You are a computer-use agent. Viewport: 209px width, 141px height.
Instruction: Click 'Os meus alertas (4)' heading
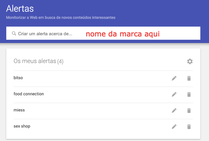[x=39, y=61]
